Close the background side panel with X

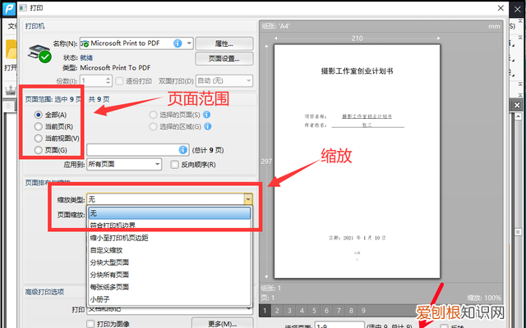(x=517, y=106)
